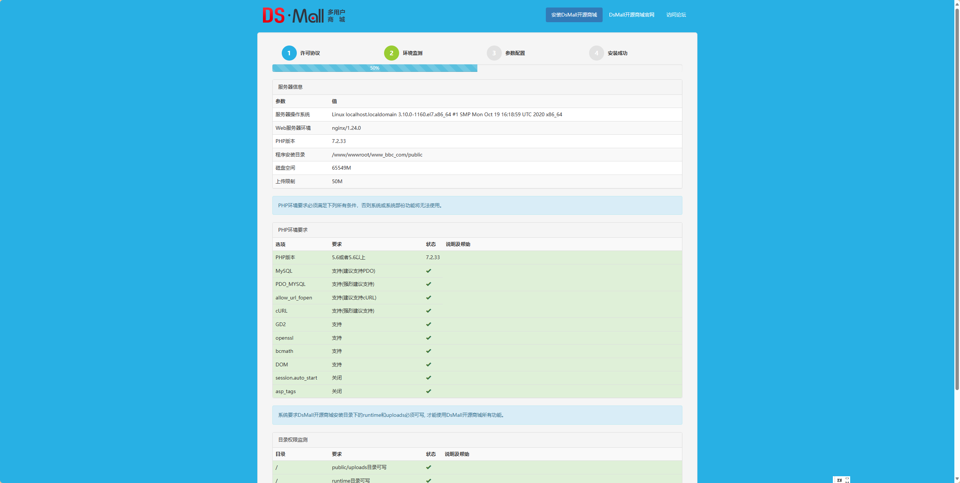
Task: Click the checkmark in the PDO_MYSQL row
Action: coord(428,284)
